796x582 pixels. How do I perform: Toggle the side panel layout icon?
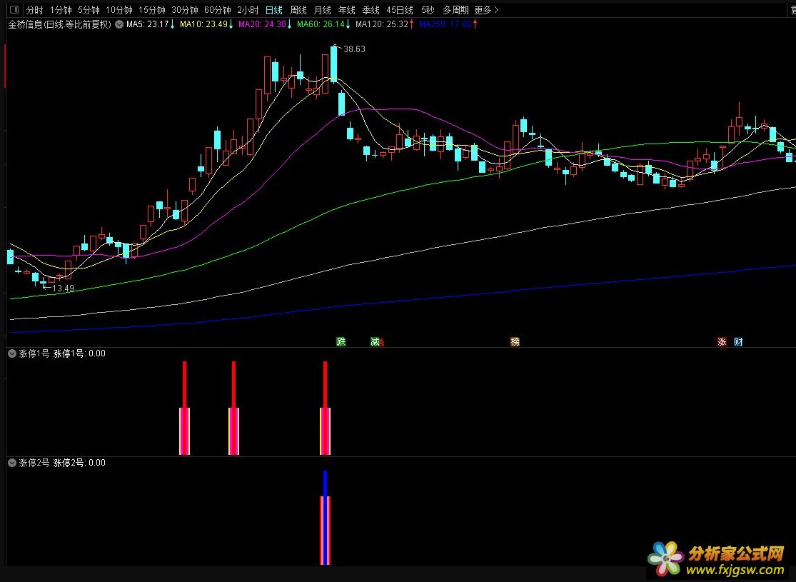click(14, 10)
